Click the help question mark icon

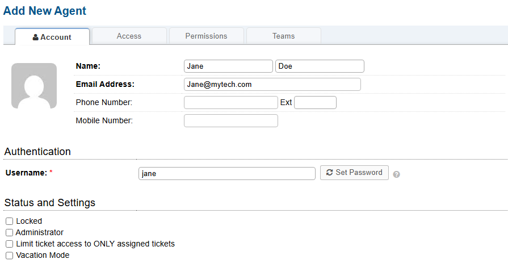click(396, 174)
